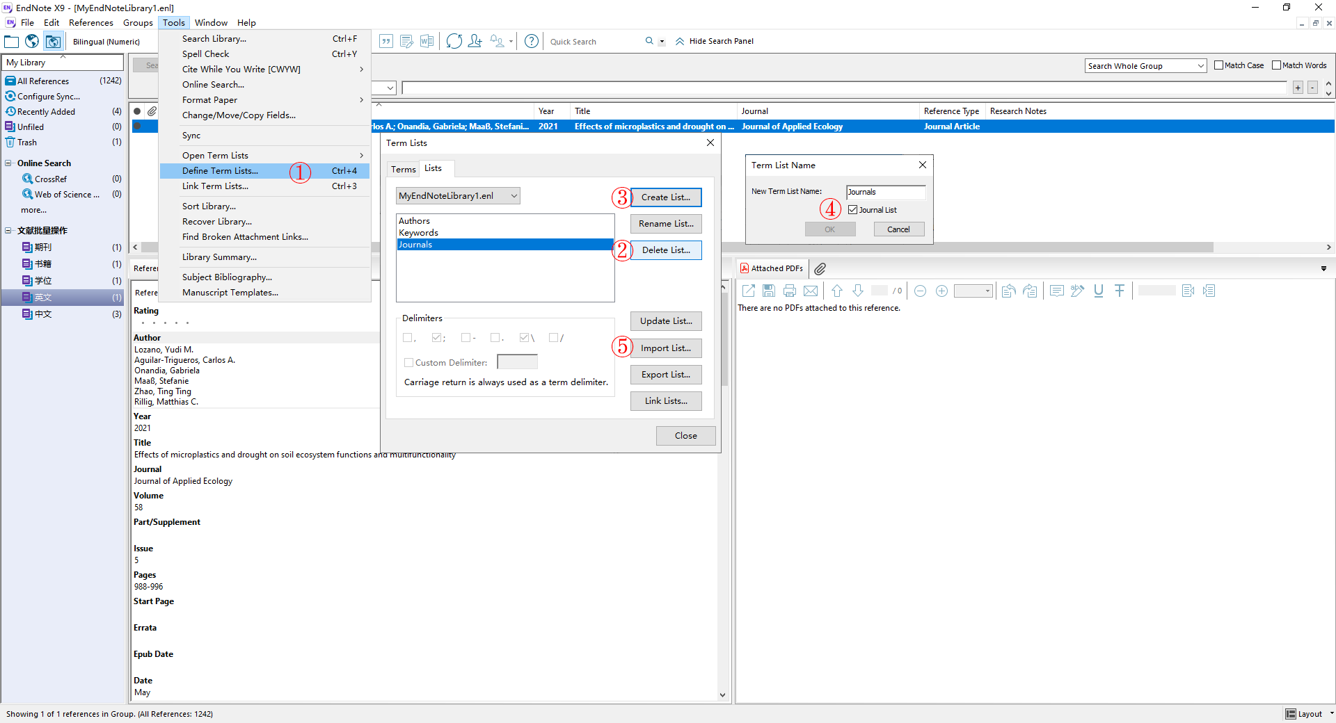Image resolution: width=1336 pixels, height=723 pixels.
Task: Click the Create List button
Action: [x=666, y=197]
